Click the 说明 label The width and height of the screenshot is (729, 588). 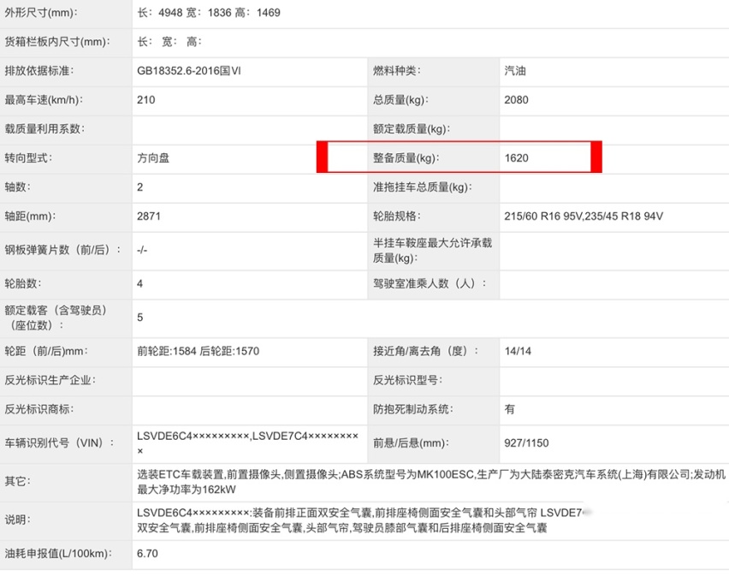coord(18,520)
